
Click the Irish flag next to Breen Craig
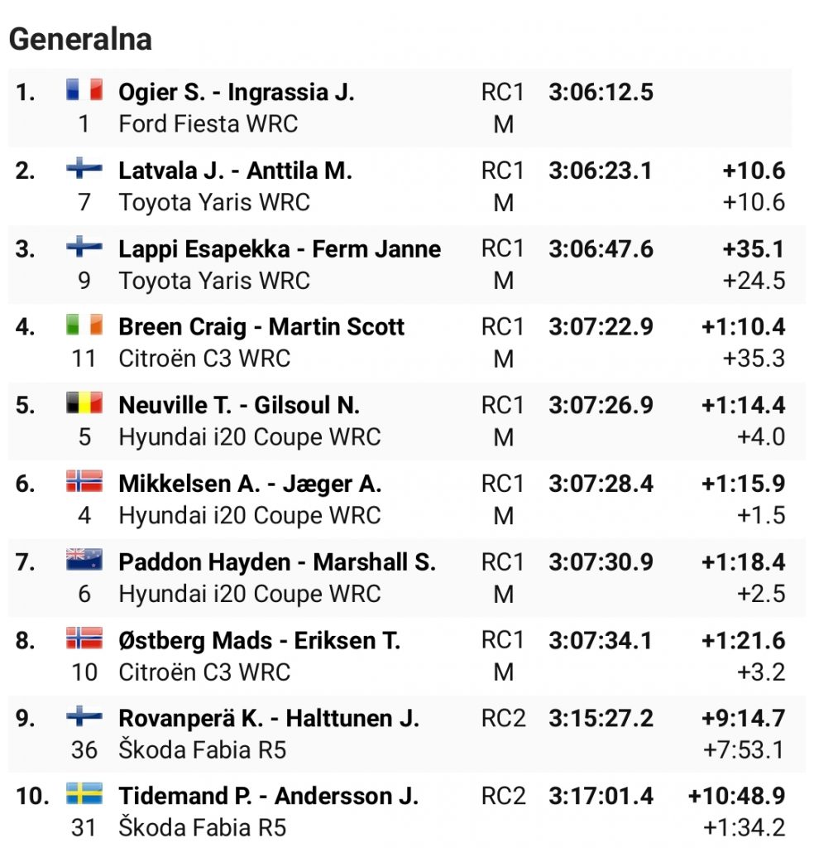(x=84, y=325)
